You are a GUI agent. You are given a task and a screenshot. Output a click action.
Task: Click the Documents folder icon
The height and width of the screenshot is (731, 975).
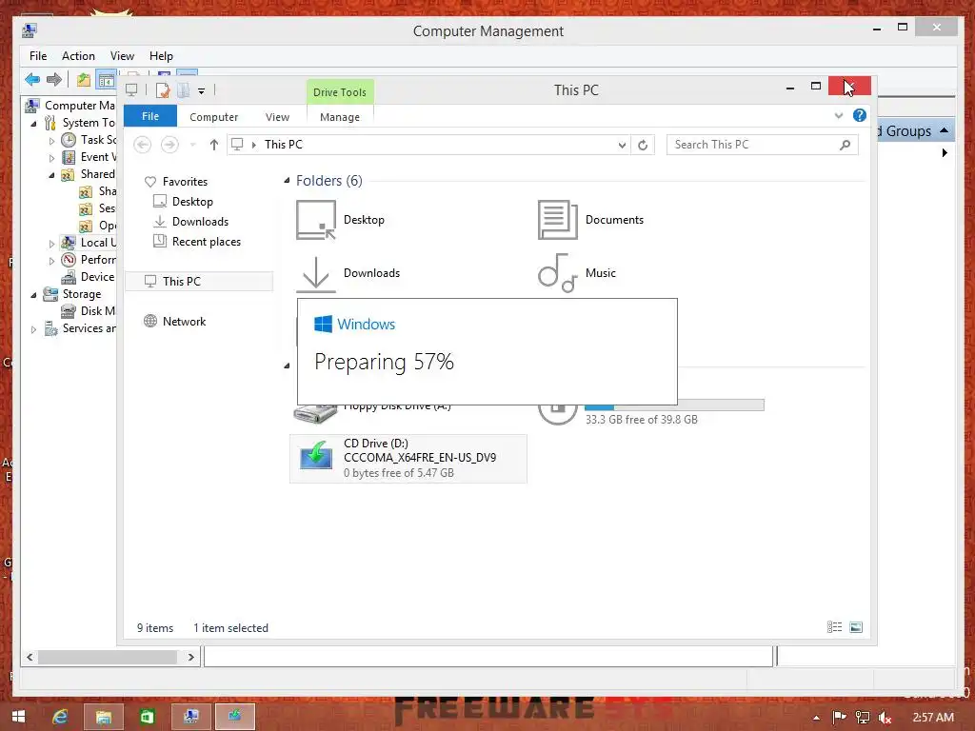557,220
